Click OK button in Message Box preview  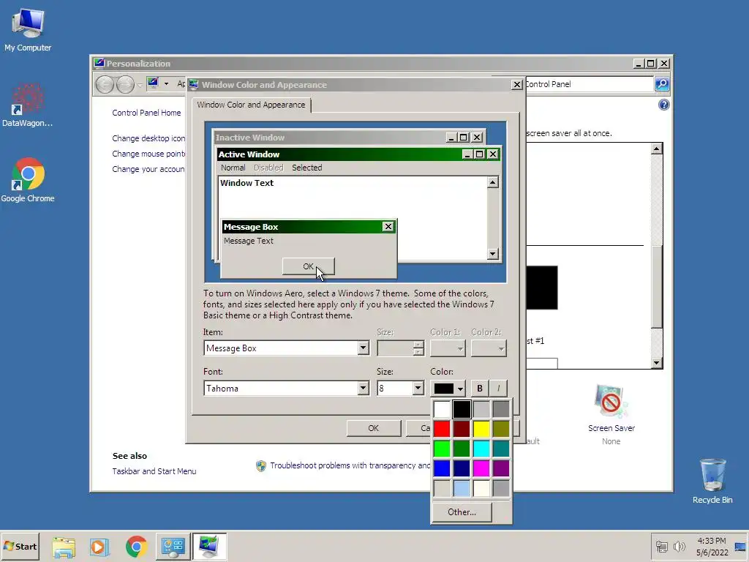308,266
